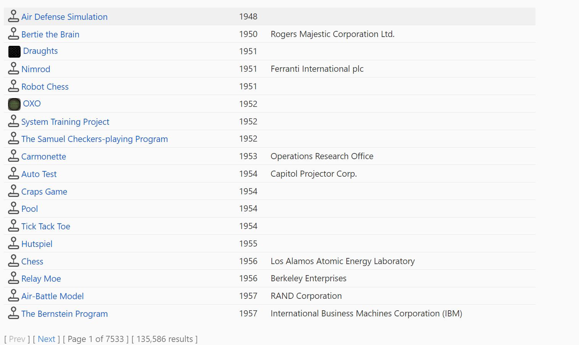Image resolution: width=579 pixels, height=345 pixels.
Task: Open the Pool game link
Action: [30, 209]
